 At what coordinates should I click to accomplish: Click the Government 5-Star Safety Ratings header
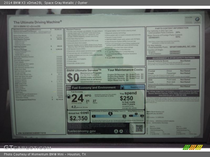point(173,58)
